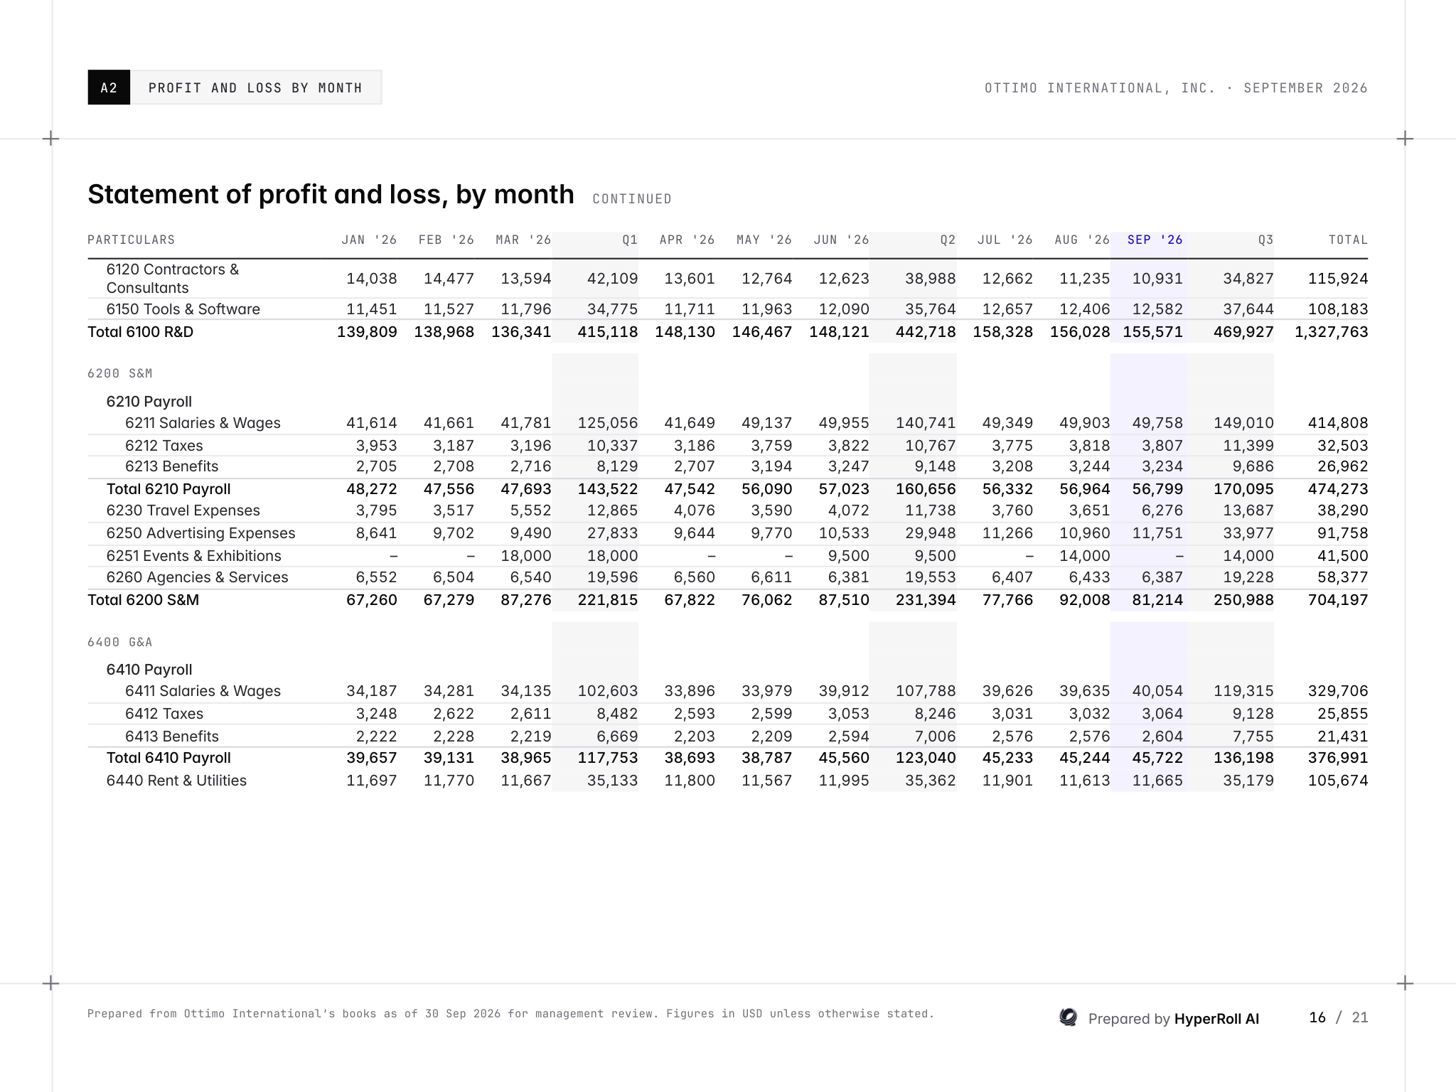Click the 'CONTINUED' label beside the title
Screen dimensions: 1456x1092
(632, 199)
